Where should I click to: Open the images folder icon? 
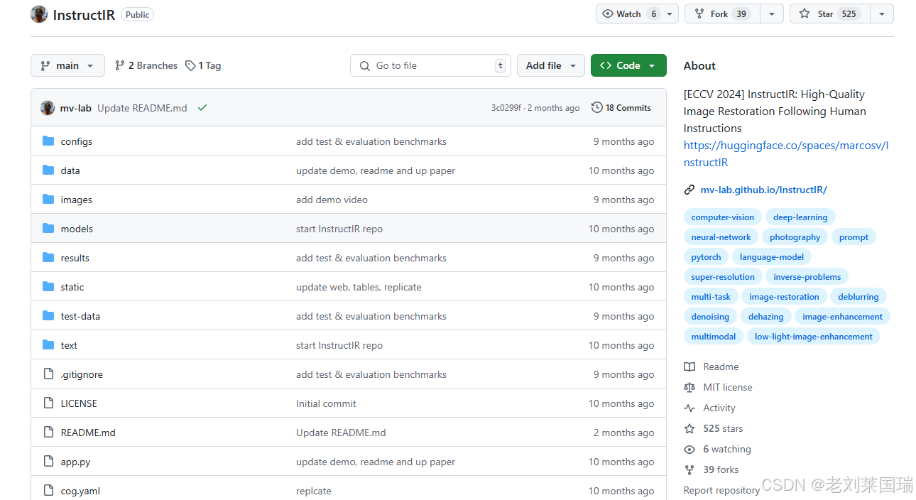click(x=48, y=200)
